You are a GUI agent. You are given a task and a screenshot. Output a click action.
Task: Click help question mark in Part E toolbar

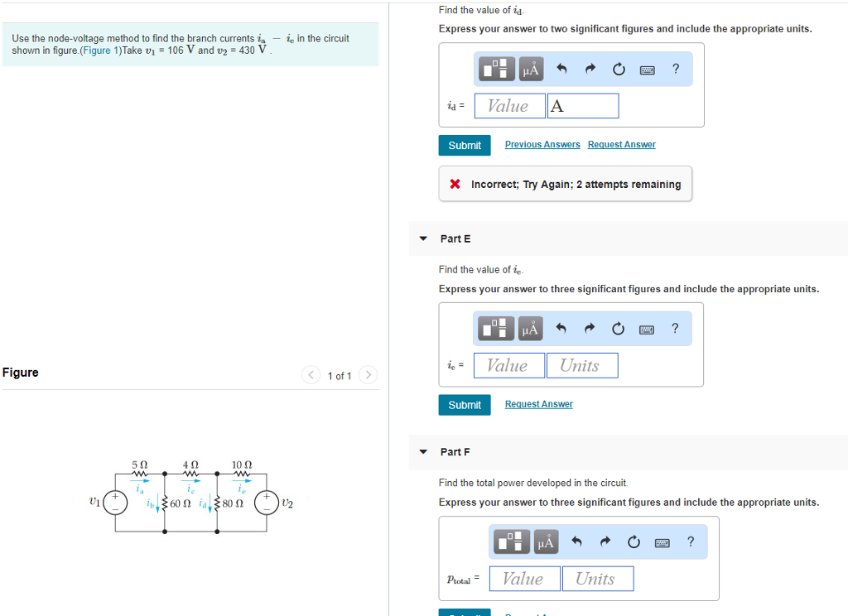675,328
